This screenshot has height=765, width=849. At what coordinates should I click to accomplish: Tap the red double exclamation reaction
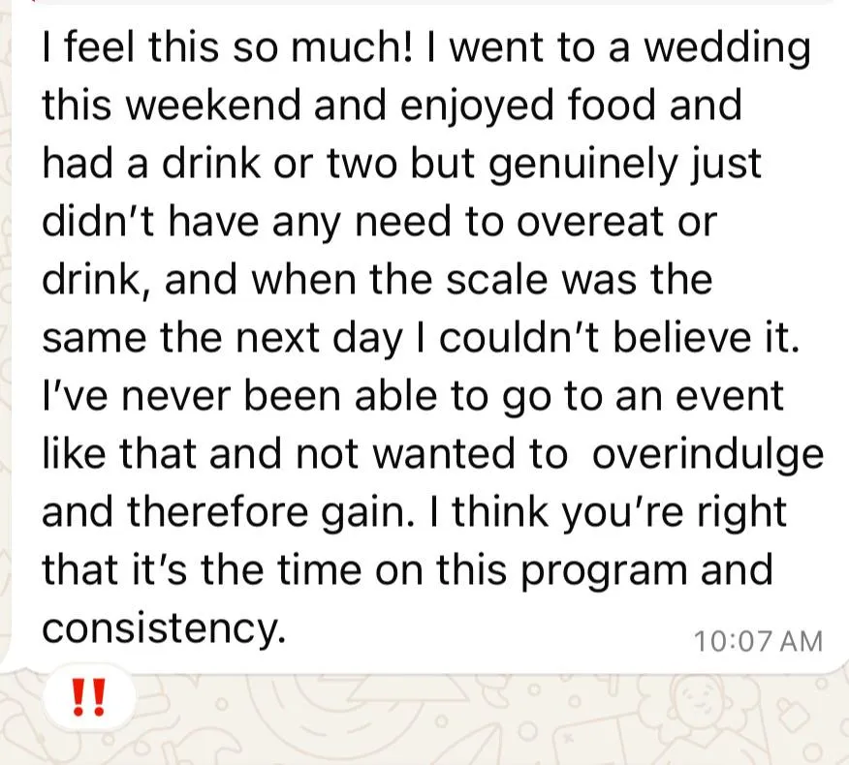coord(89,698)
